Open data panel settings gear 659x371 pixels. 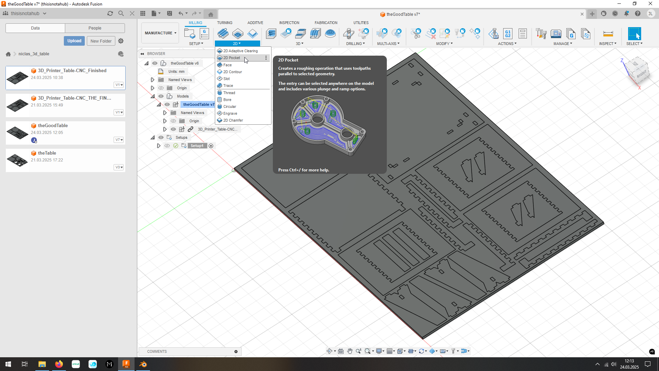pos(121,41)
